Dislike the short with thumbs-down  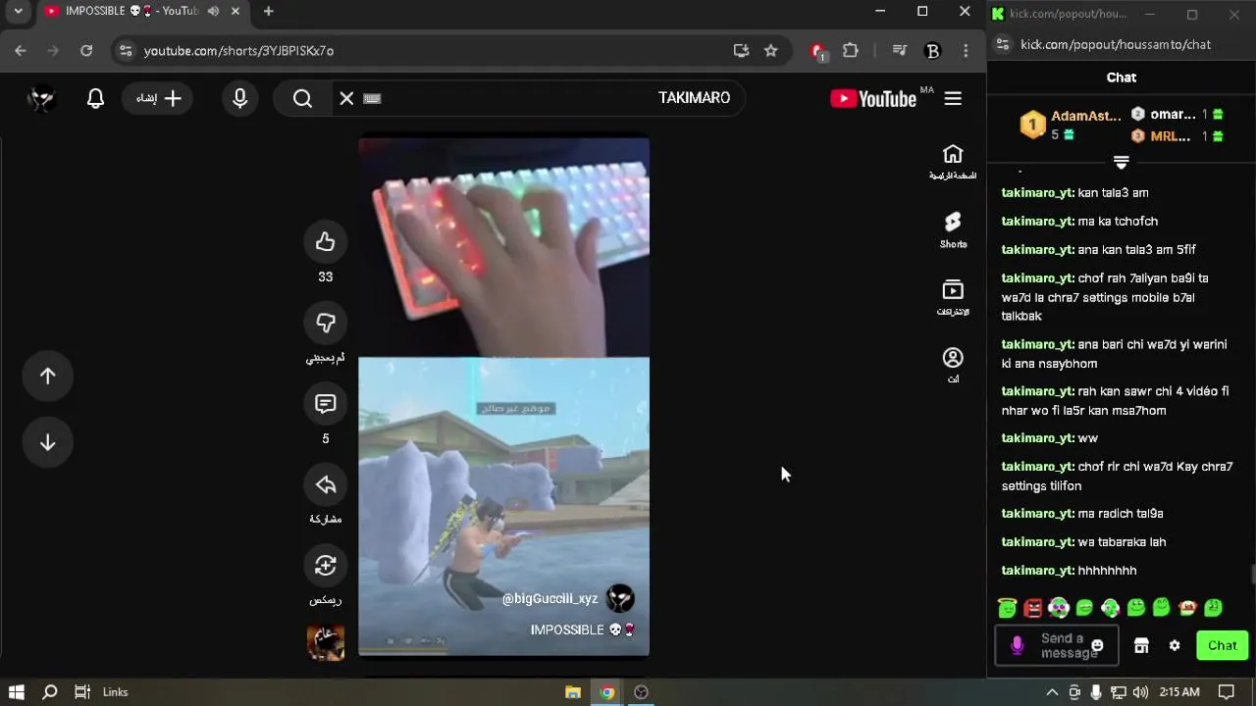(x=326, y=323)
